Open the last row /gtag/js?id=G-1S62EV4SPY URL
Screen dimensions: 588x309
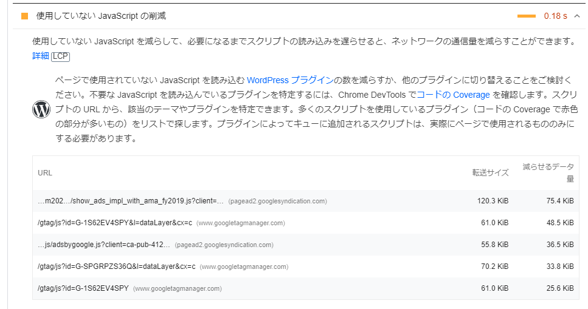tap(83, 288)
